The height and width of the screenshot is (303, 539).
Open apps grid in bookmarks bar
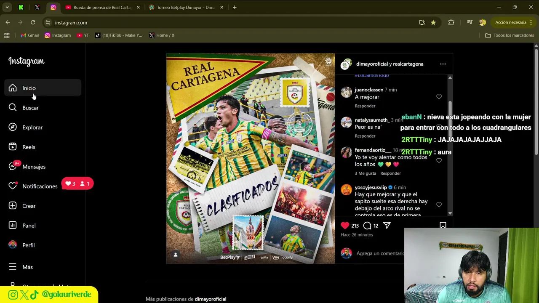pyautogui.click(x=7, y=35)
